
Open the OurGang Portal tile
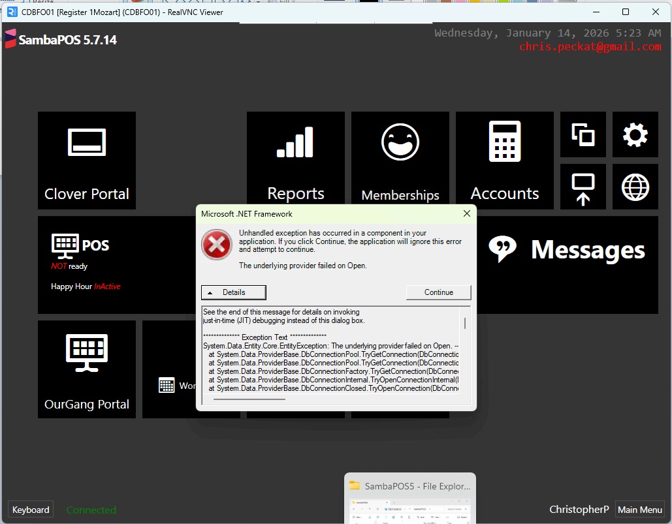click(x=87, y=369)
